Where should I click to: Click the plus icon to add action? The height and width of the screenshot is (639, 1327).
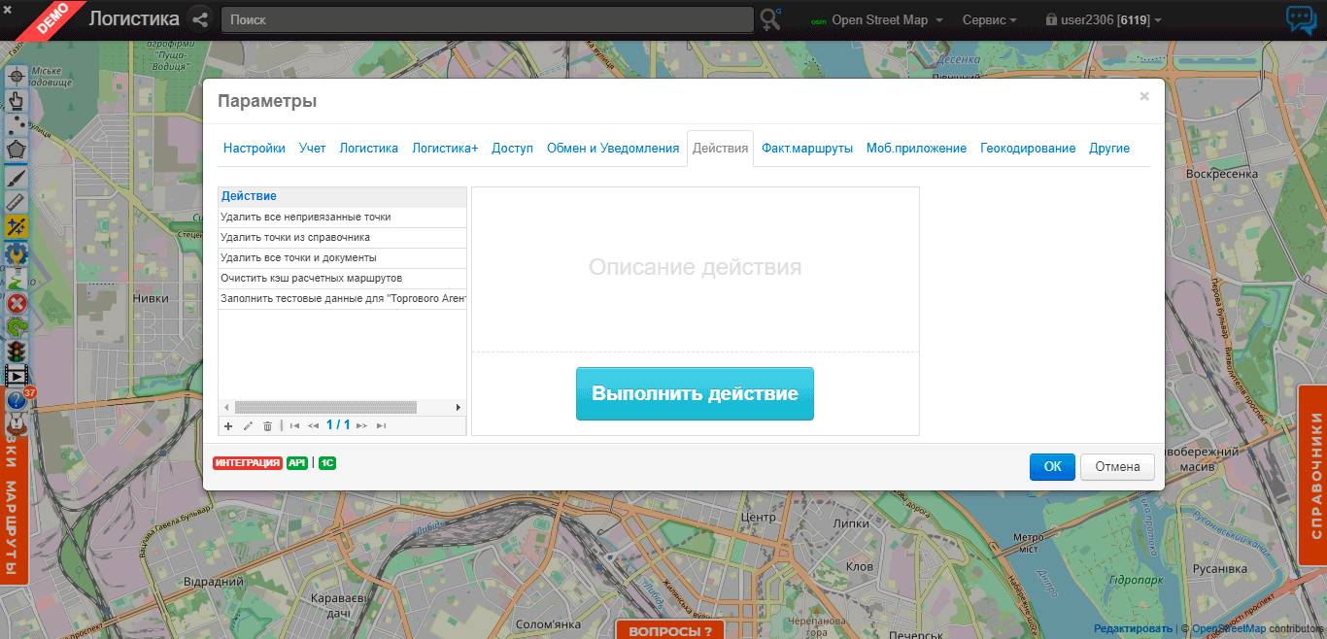(228, 426)
